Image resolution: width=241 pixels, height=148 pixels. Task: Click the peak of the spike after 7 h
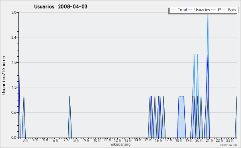69,96
